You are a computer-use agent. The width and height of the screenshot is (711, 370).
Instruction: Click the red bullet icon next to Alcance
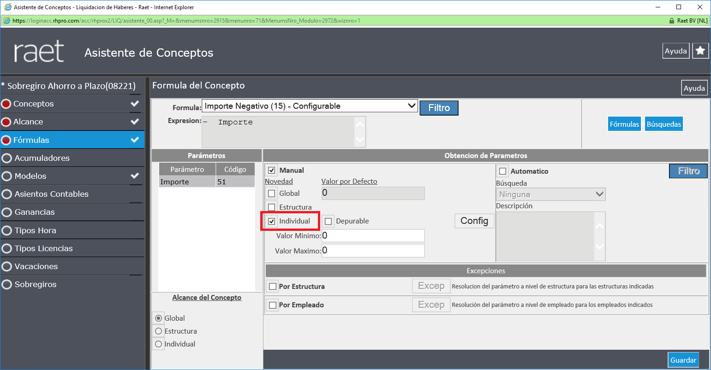6,122
